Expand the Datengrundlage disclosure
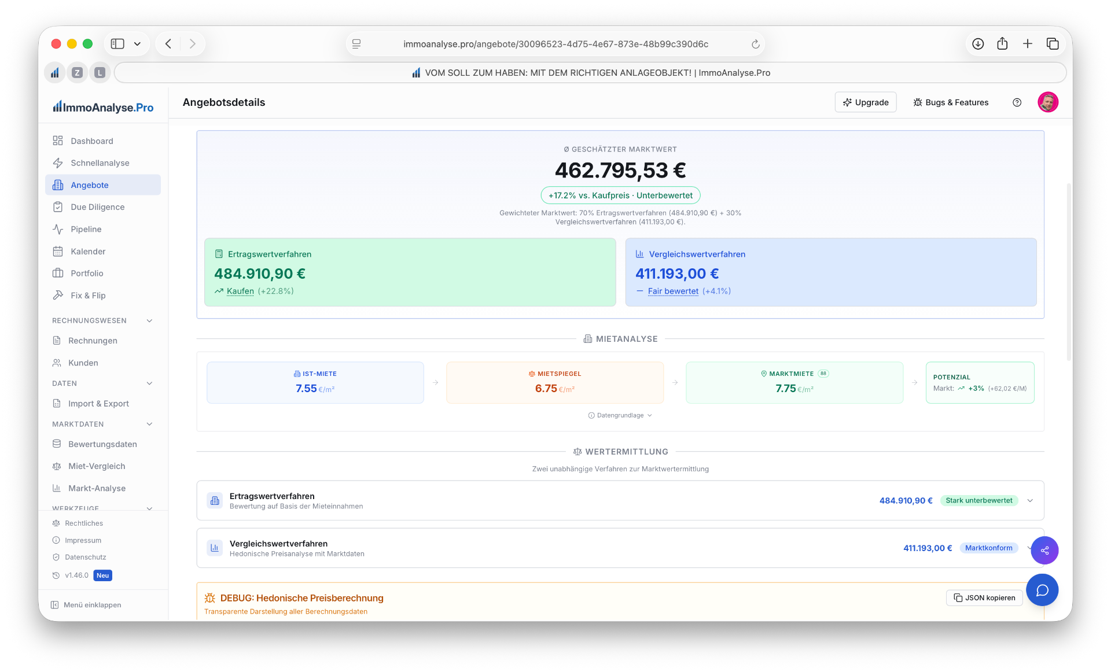The image size is (1111, 672). [x=620, y=415]
